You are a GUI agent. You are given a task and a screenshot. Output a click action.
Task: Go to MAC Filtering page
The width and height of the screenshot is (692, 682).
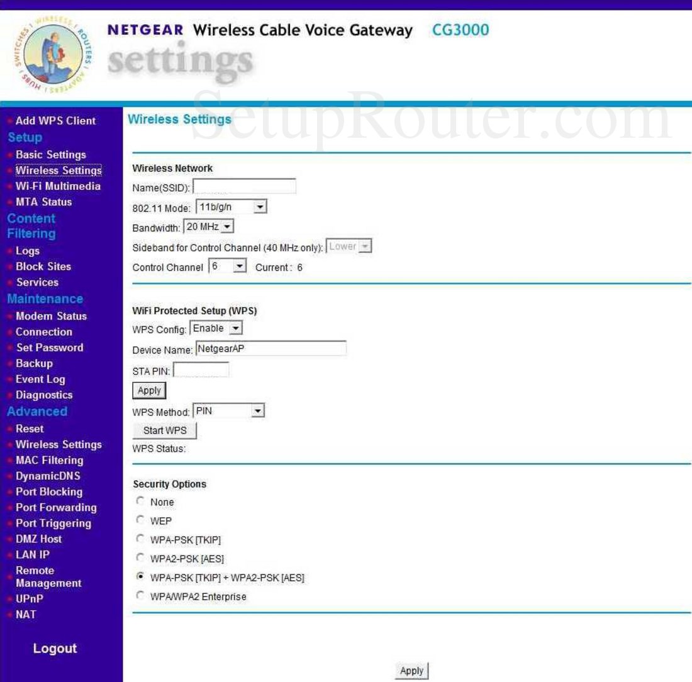tap(50, 461)
